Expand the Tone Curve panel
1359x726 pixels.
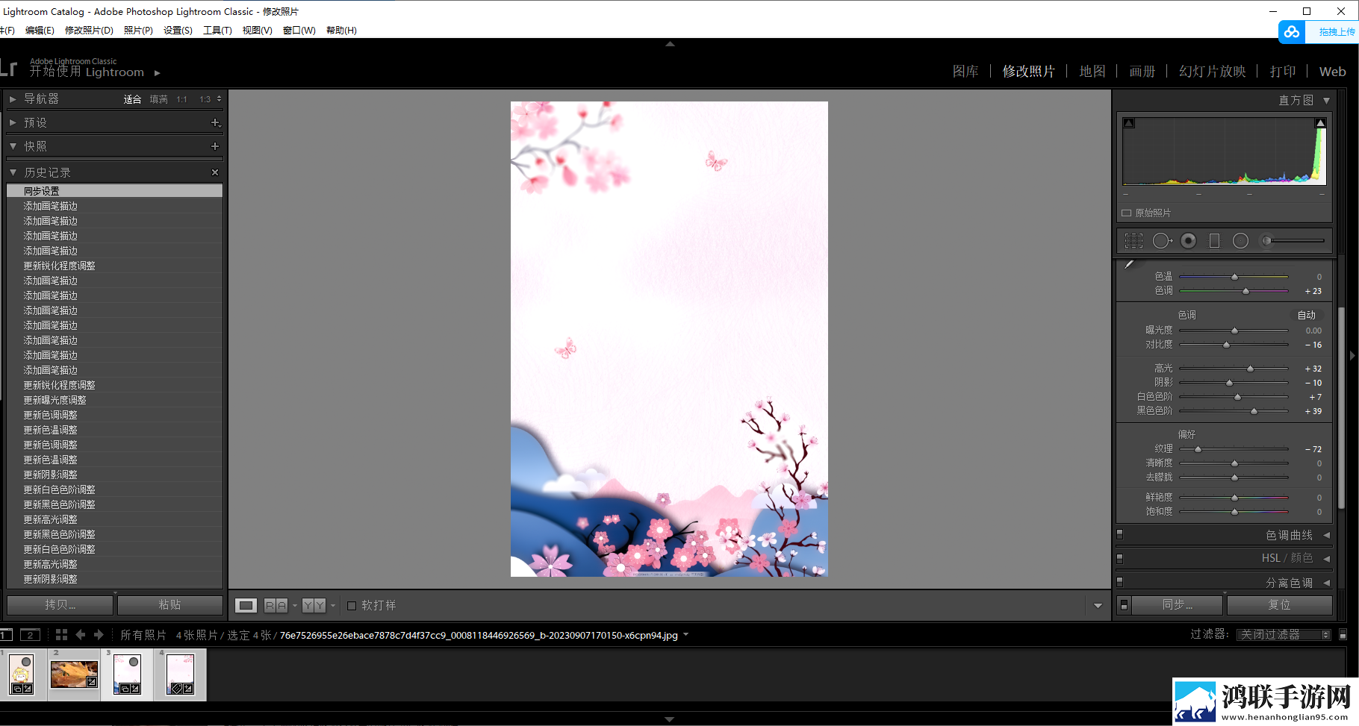click(1326, 535)
